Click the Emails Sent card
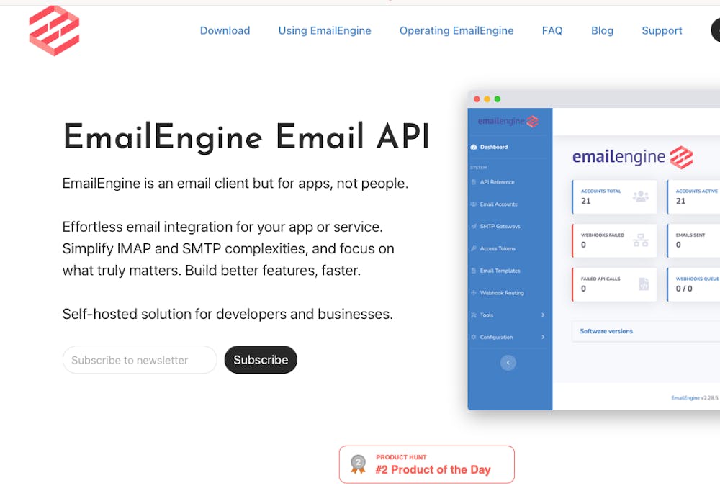The width and height of the screenshot is (720, 501). pos(693,240)
